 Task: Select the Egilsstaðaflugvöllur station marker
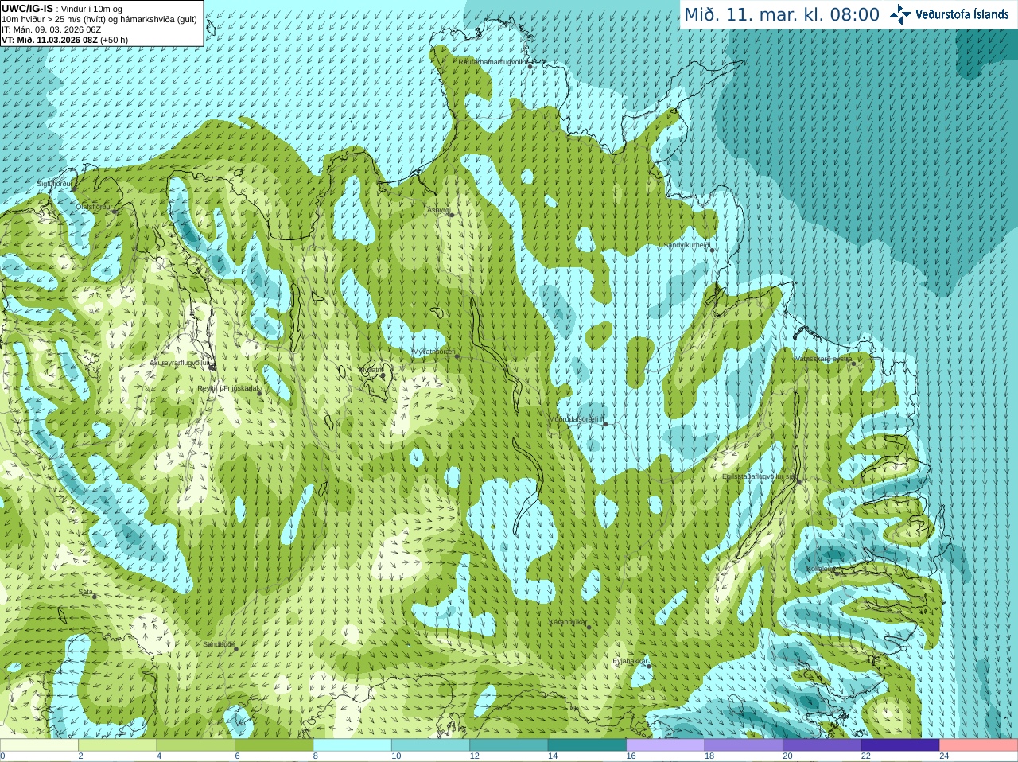coord(799,481)
